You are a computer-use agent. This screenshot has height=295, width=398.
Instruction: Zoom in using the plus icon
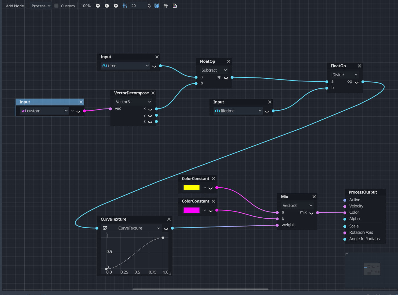click(x=115, y=6)
